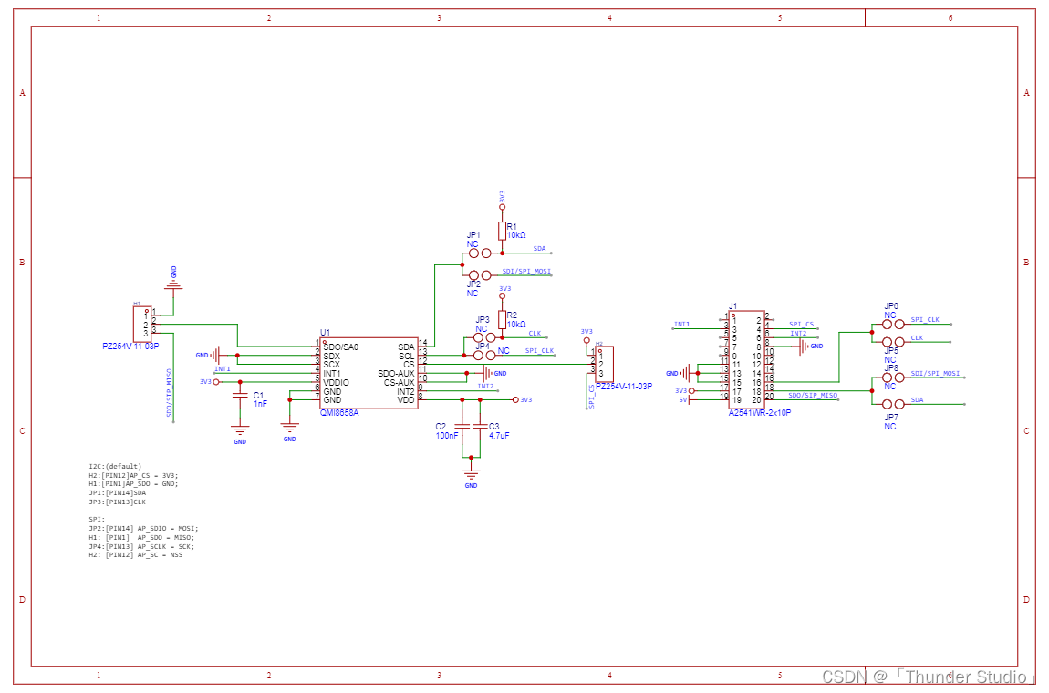Click the QMI8658A part name label
1049x693 pixels.
pyautogui.click(x=339, y=413)
